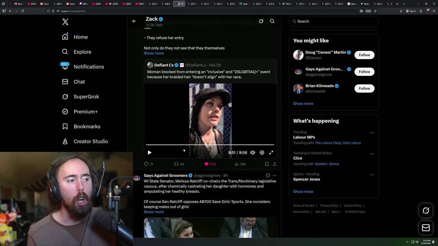The width and height of the screenshot is (438, 246).
Task: Open the floating Grok button
Action: [426, 211]
